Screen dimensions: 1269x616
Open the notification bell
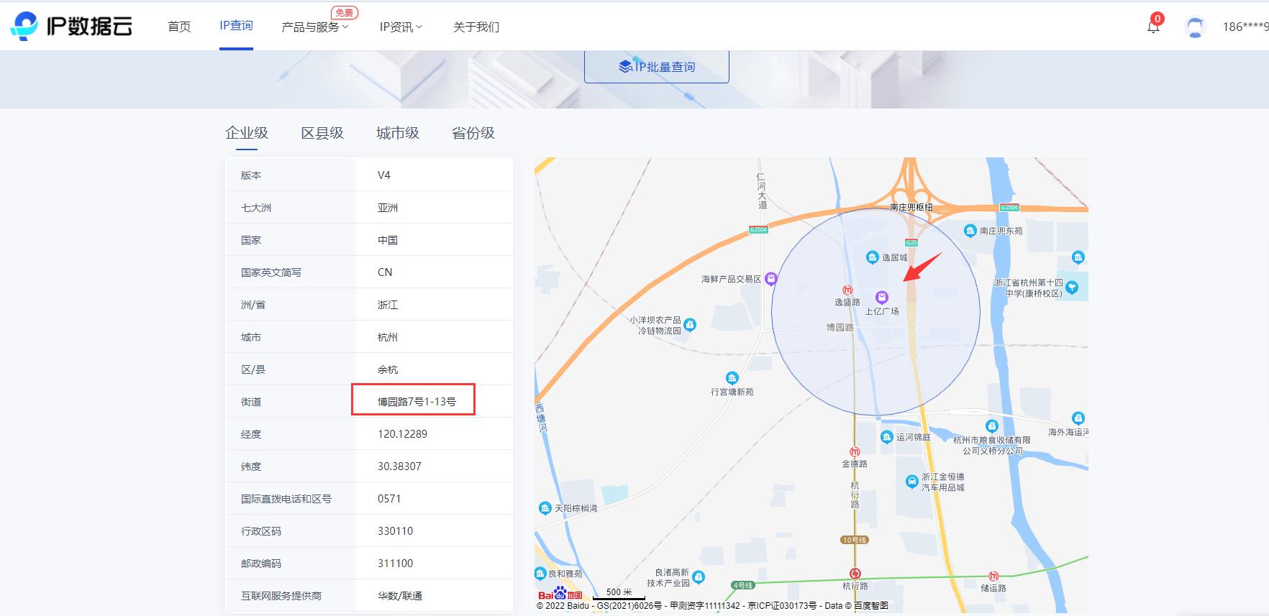[1153, 27]
